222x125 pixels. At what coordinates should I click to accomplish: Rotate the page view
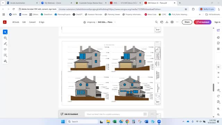click(x=218, y=96)
